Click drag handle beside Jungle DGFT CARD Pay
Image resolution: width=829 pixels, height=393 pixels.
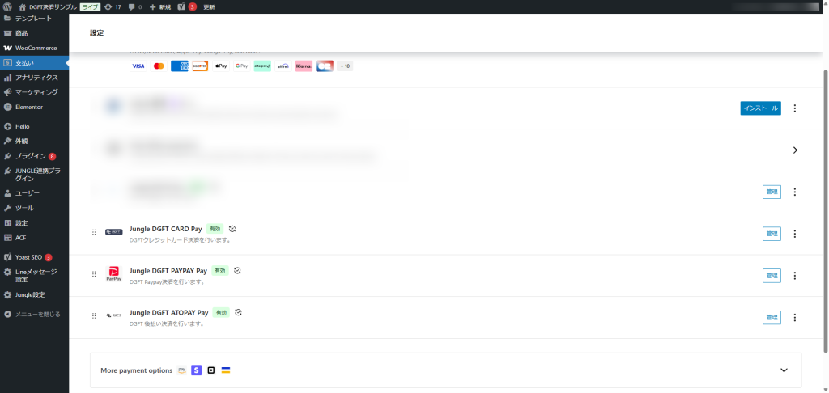94,233
